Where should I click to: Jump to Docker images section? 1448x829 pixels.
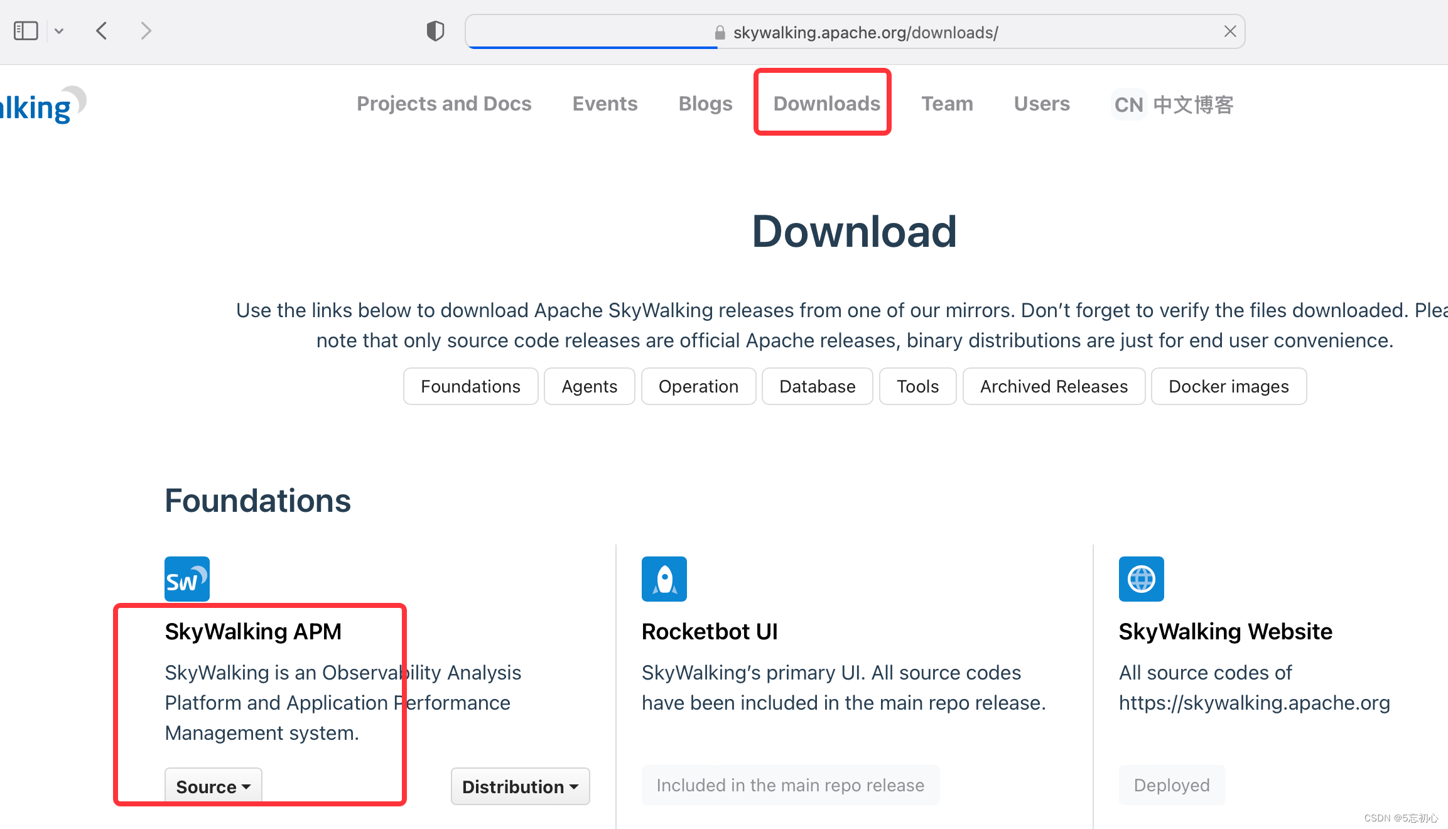(1228, 386)
